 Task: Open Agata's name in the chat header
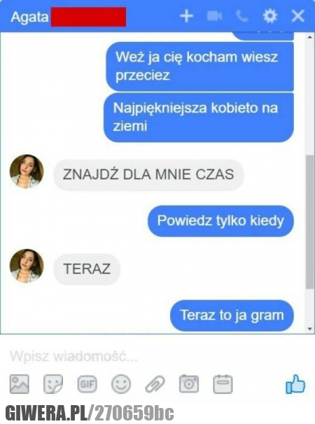point(29,17)
